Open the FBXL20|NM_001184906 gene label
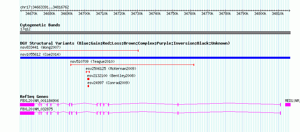The height and width of the screenshot is (132, 300). tap(39, 101)
